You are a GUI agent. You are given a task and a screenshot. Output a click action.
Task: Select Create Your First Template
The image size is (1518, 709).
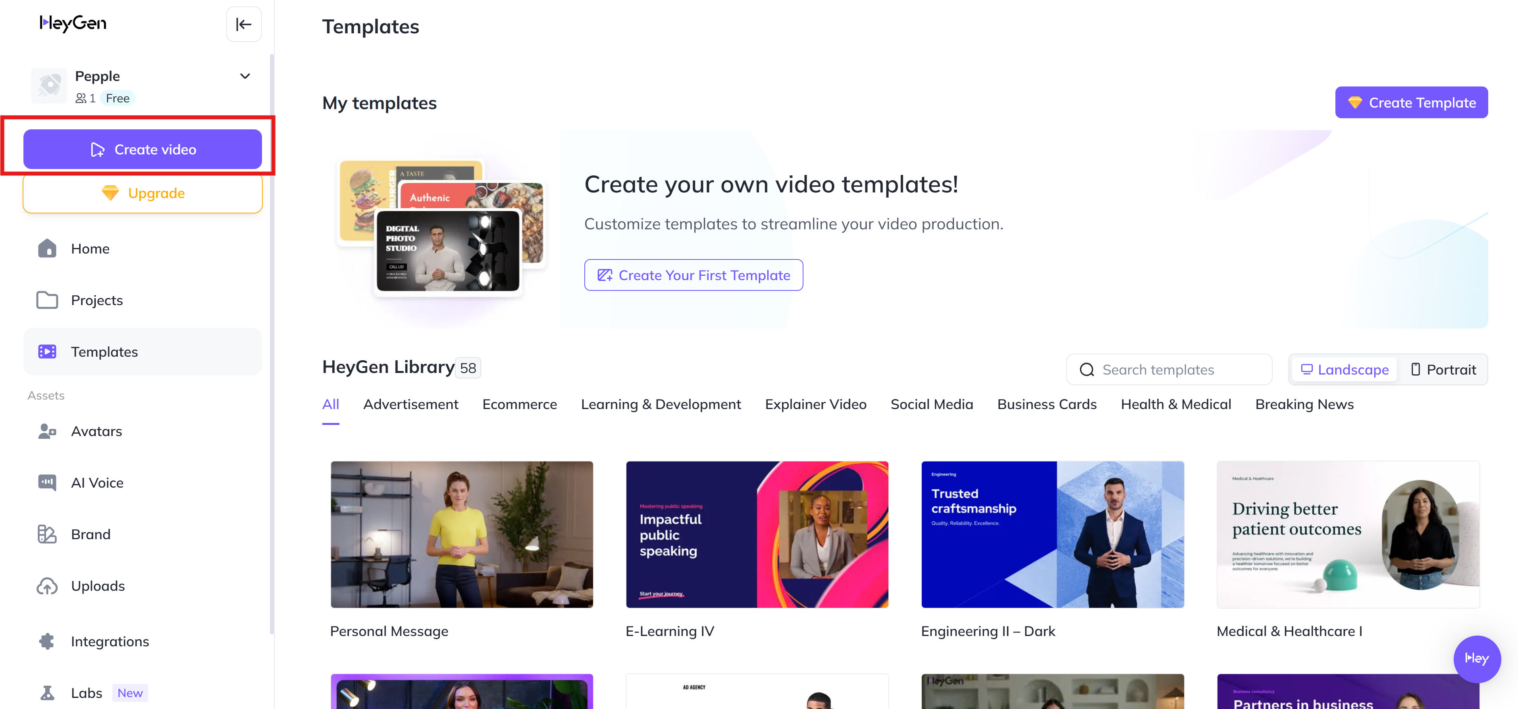click(x=693, y=275)
